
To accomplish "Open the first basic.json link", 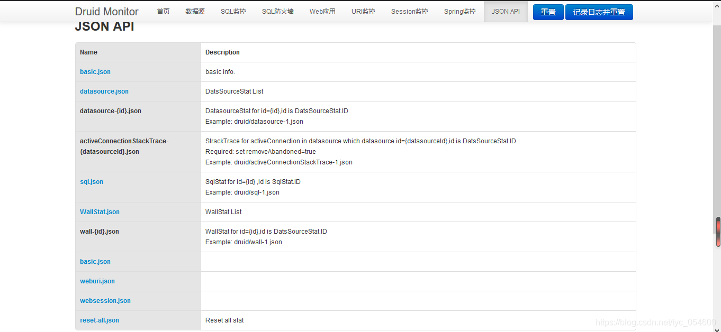I will tap(95, 72).
